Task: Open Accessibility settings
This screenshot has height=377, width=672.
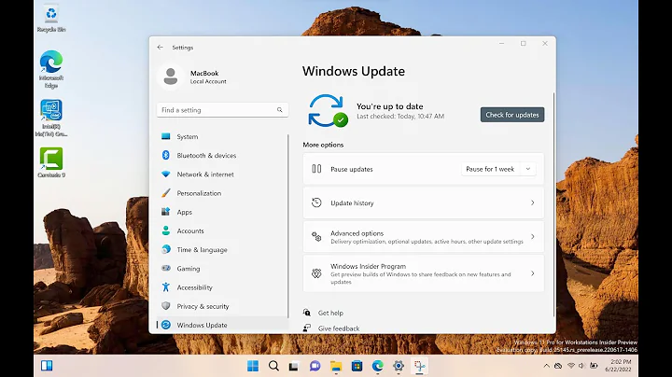Action: tap(222, 287)
